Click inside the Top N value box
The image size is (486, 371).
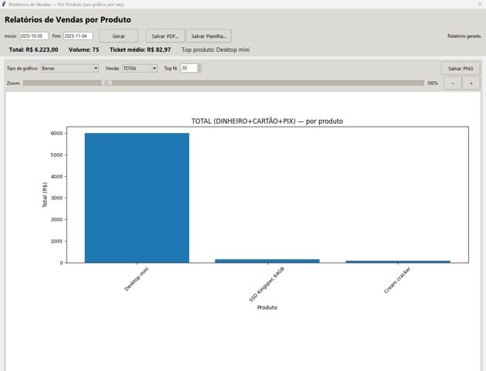tap(188, 68)
